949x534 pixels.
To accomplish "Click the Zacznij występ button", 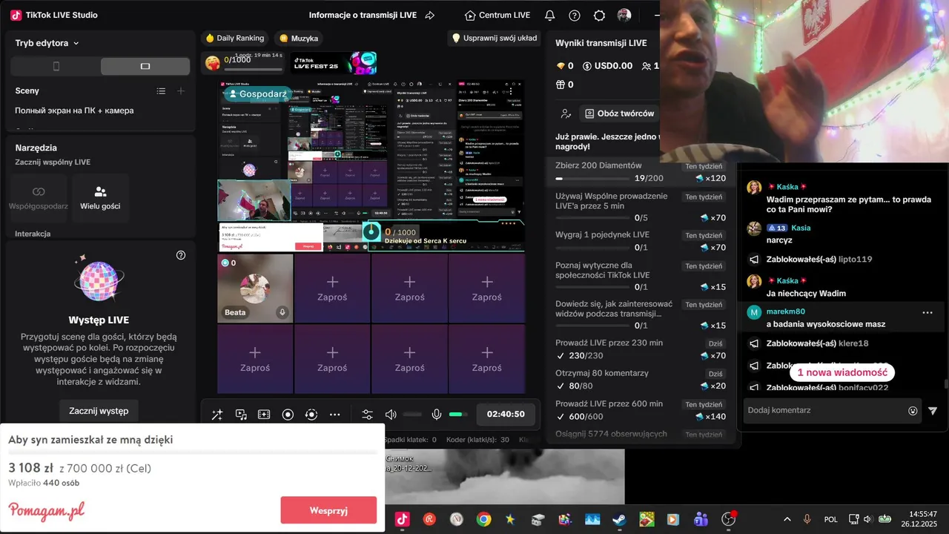I will click(99, 410).
